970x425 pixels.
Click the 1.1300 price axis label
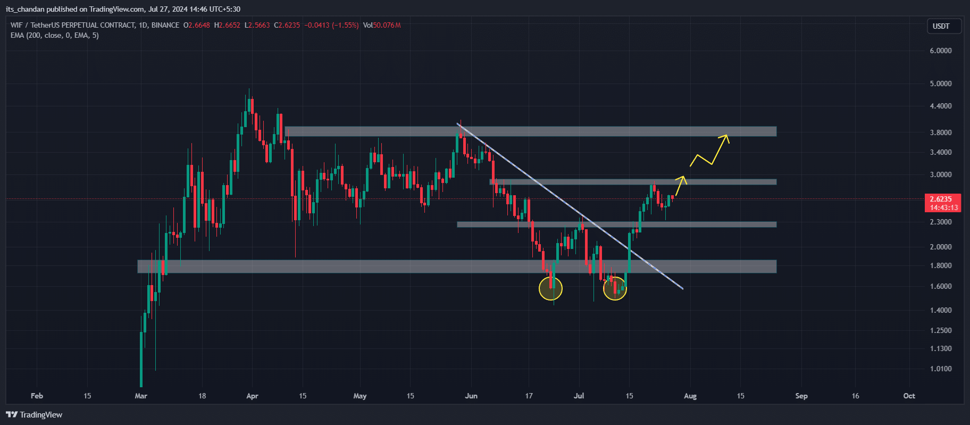(x=941, y=348)
